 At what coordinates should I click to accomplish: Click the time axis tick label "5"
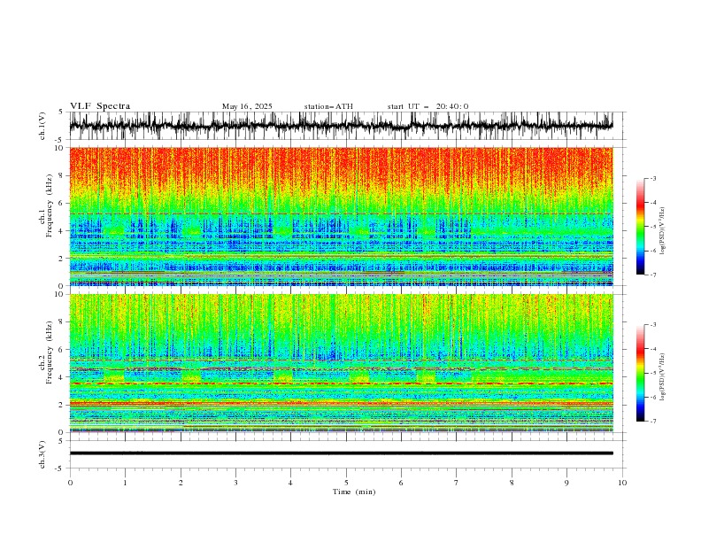pyautogui.click(x=346, y=483)
